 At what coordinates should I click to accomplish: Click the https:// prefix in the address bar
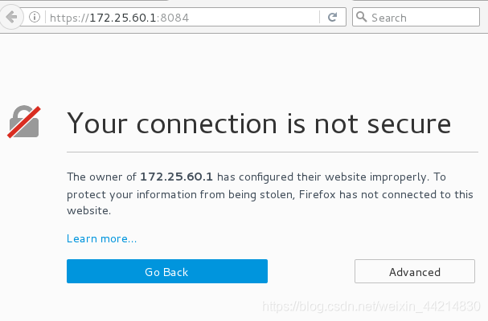[x=69, y=18]
